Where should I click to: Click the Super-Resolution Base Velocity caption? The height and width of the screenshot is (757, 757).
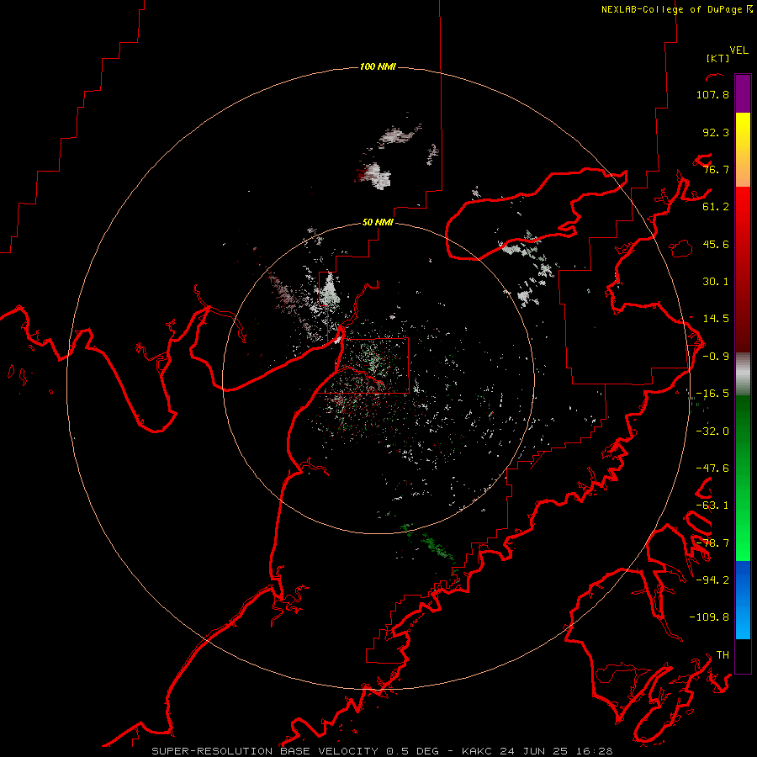382,751
